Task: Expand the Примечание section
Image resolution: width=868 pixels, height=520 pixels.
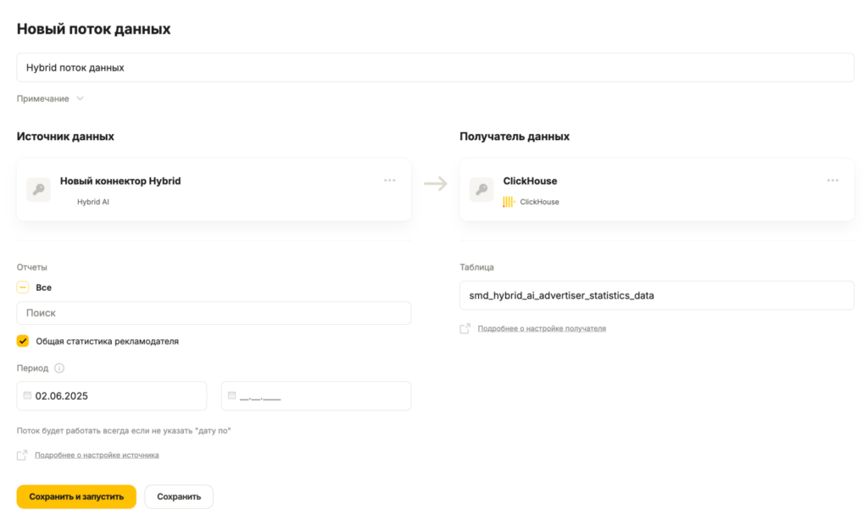Action: 50,98
